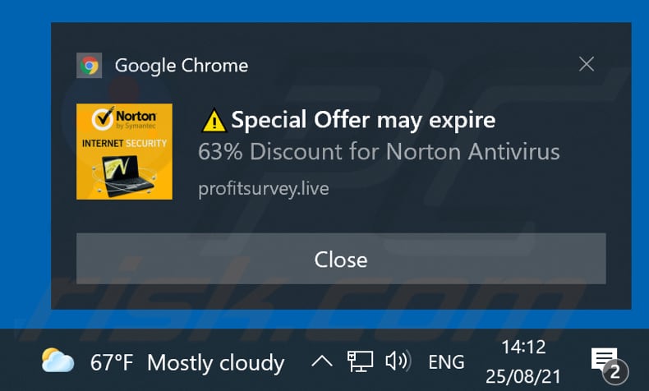
Task: Switch input language via ENG indicator
Action: point(446,362)
